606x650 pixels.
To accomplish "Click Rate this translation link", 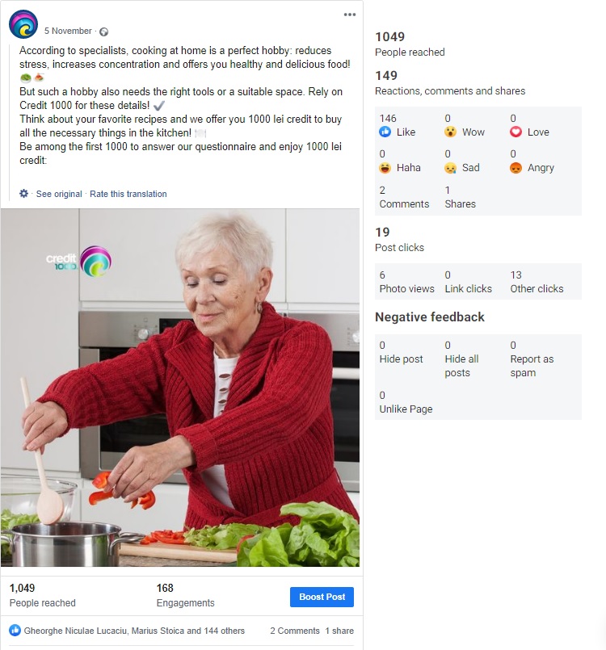I will 128,194.
